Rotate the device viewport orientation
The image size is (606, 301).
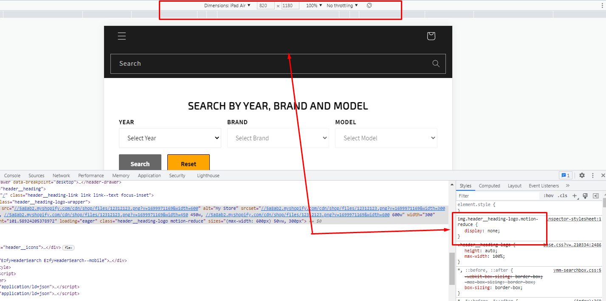369,6
